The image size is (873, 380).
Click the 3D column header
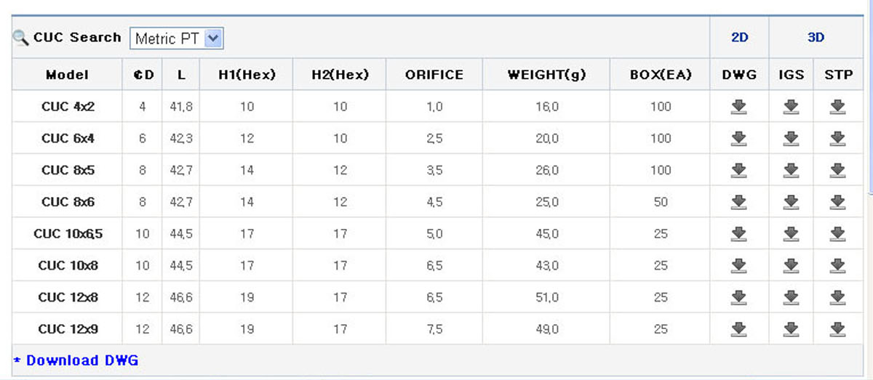pyautogui.click(x=816, y=38)
